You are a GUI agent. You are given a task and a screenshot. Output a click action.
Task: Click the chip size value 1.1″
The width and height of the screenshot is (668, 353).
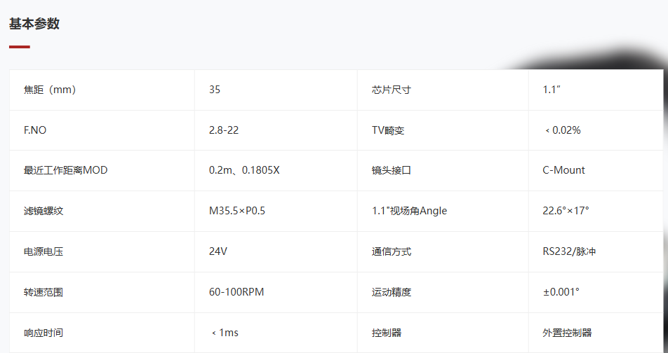pyautogui.click(x=552, y=90)
